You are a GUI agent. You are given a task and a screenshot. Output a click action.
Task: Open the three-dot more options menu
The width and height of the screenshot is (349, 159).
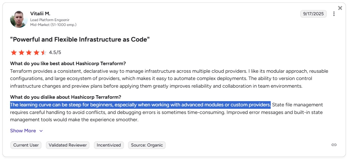334,14
